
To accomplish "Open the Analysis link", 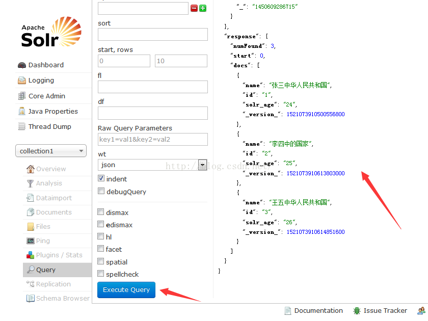I will 49,183.
